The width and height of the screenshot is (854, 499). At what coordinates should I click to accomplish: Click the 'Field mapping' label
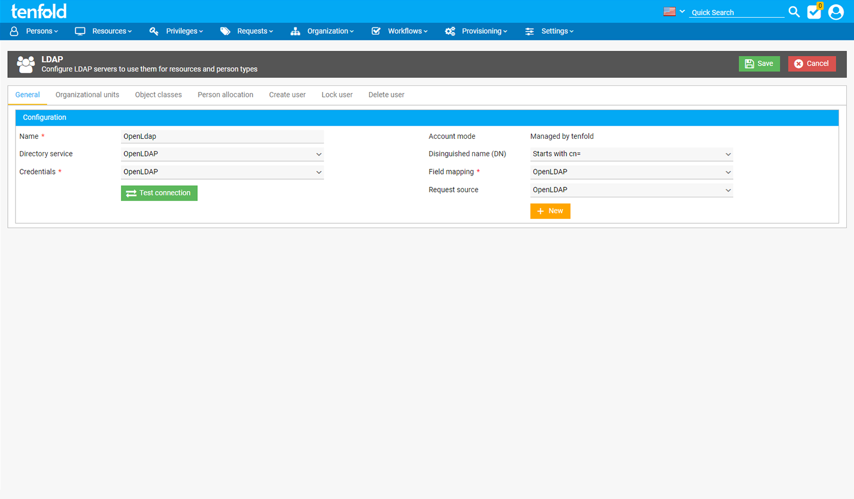click(x=451, y=172)
